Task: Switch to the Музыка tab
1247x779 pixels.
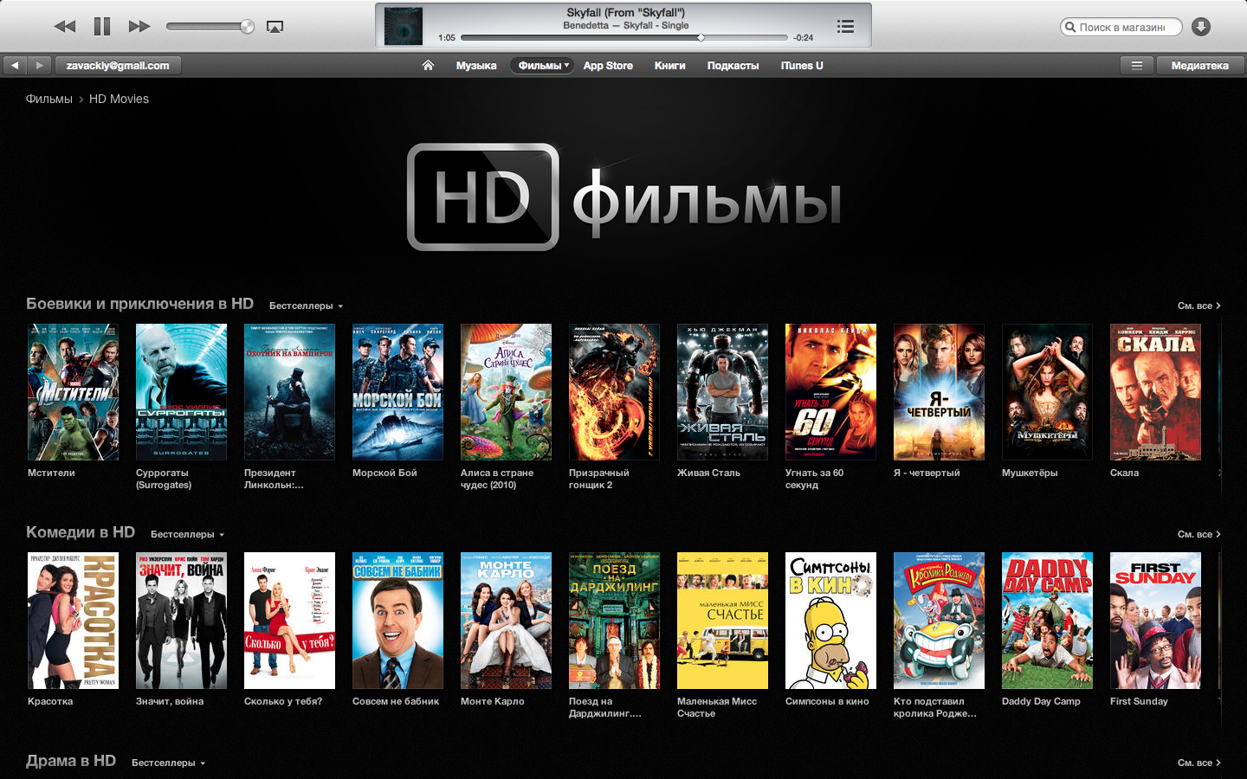Action: tap(476, 66)
